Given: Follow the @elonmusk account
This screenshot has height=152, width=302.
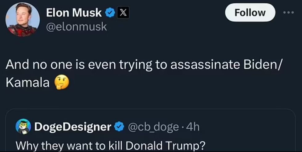Looking at the screenshot, I should 250,13.
